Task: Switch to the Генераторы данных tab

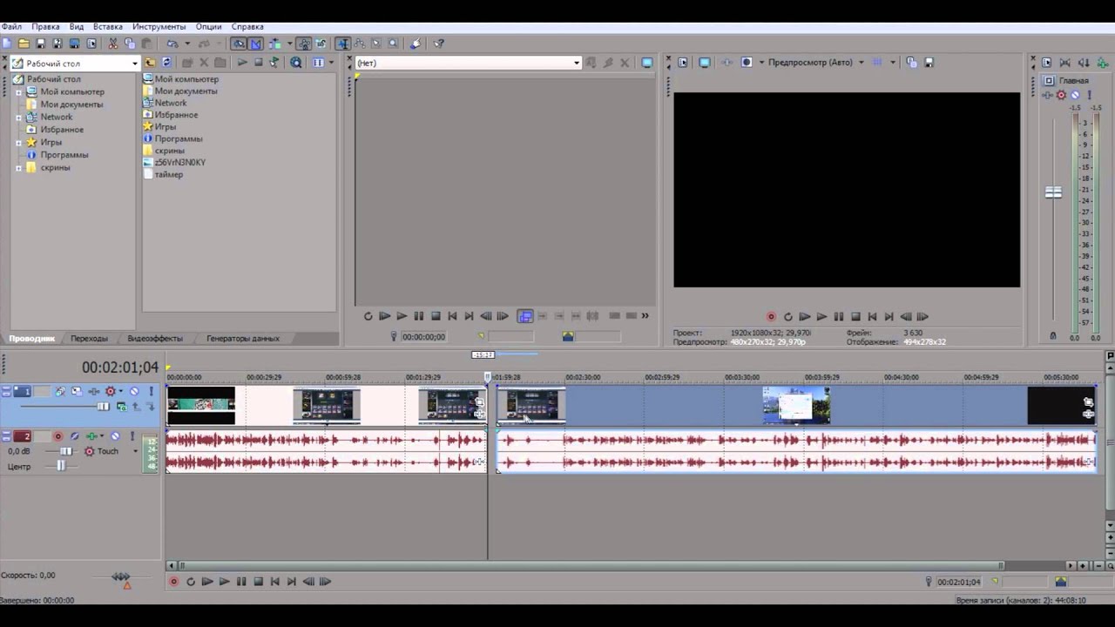Action: [243, 338]
